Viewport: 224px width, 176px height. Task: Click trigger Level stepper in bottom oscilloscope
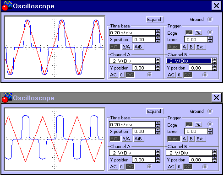tap(210, 132)
